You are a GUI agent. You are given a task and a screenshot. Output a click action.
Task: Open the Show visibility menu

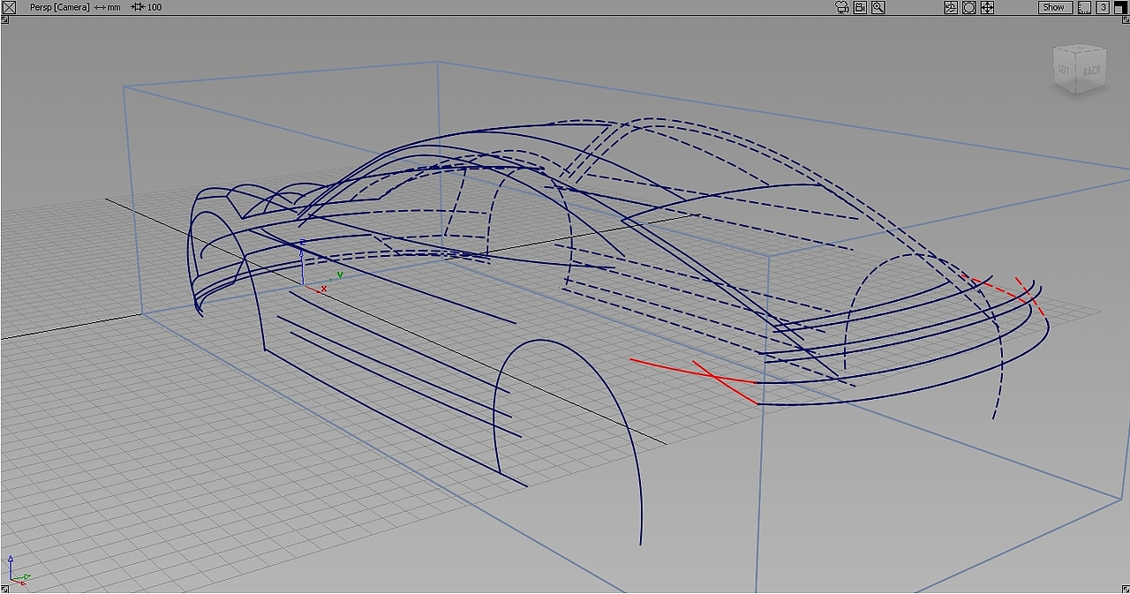tap(1053, 7)
